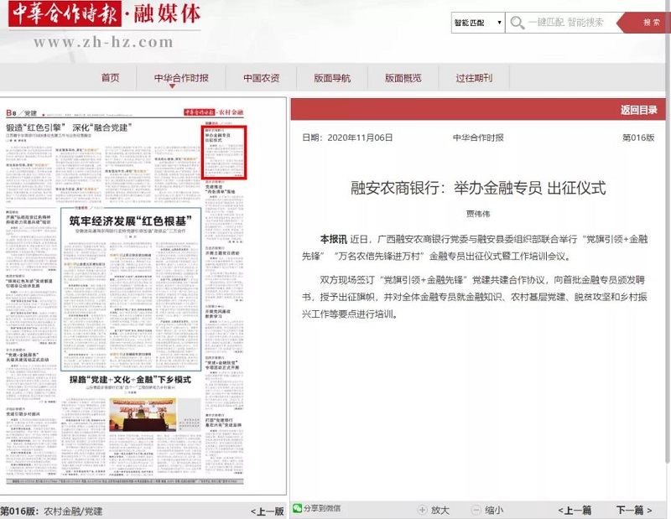Go to previous page with 上一版
Screen dimensions: 671x519
267,511
